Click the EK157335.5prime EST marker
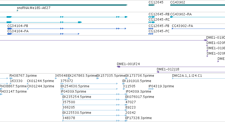This screenshot has width=225, height=122. (98, 78)
